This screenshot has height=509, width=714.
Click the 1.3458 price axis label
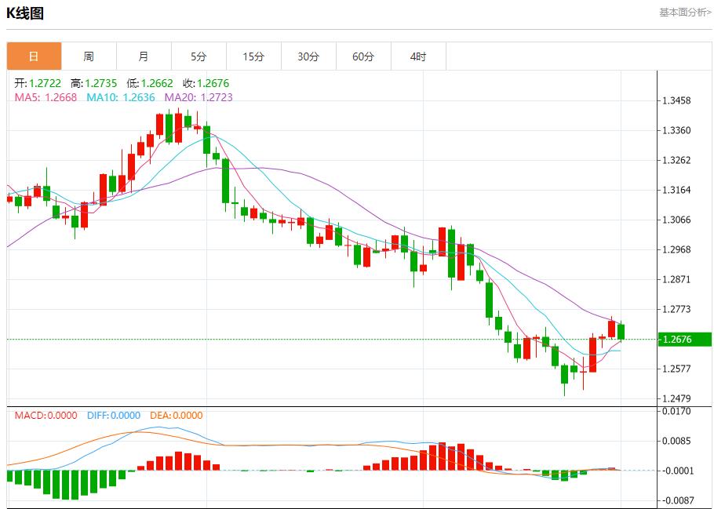click(x=676, y=100)
